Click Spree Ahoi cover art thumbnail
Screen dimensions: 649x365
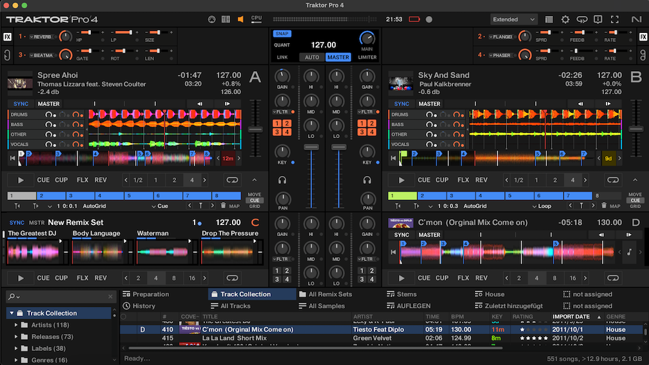tap(20, 83)
